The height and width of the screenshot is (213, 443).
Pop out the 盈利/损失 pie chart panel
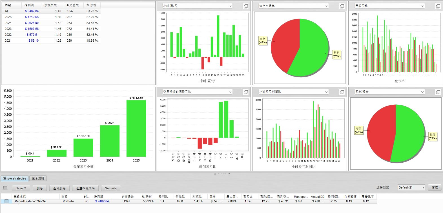tap(438, 92)
